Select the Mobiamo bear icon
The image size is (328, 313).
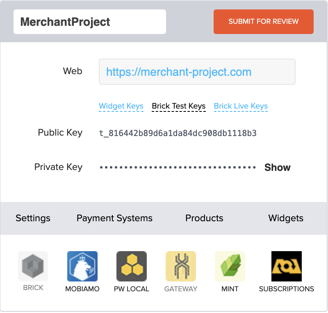click(82, 266)
